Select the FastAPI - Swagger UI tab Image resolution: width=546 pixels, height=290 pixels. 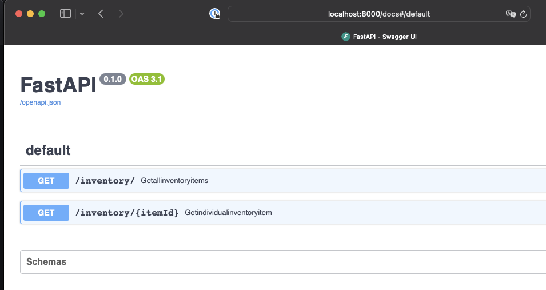click(x=379, y=37)
